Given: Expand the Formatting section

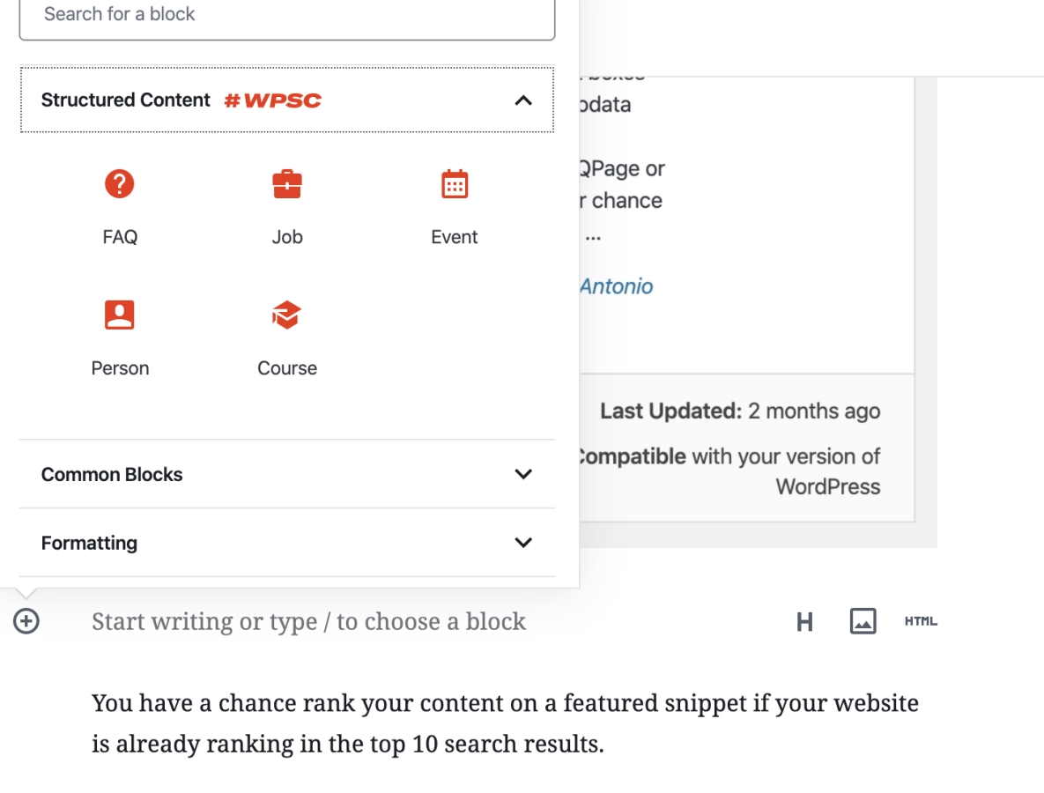Looking at the screenshot, I should click(287, 543).
